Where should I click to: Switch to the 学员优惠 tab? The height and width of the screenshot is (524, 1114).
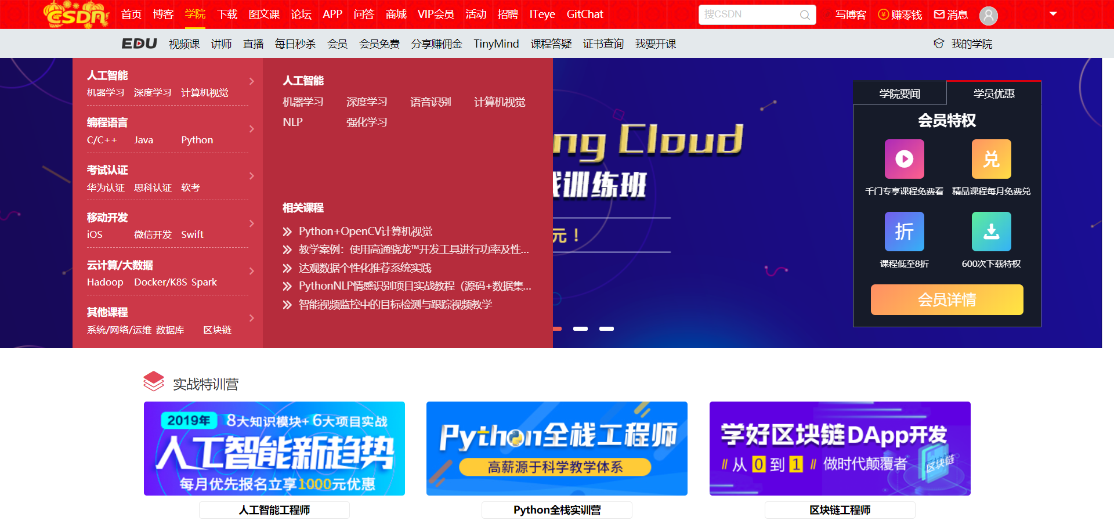[994, 93]
